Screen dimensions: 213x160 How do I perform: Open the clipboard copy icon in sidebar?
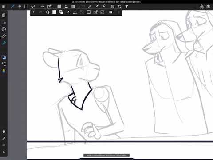point(4,15)
